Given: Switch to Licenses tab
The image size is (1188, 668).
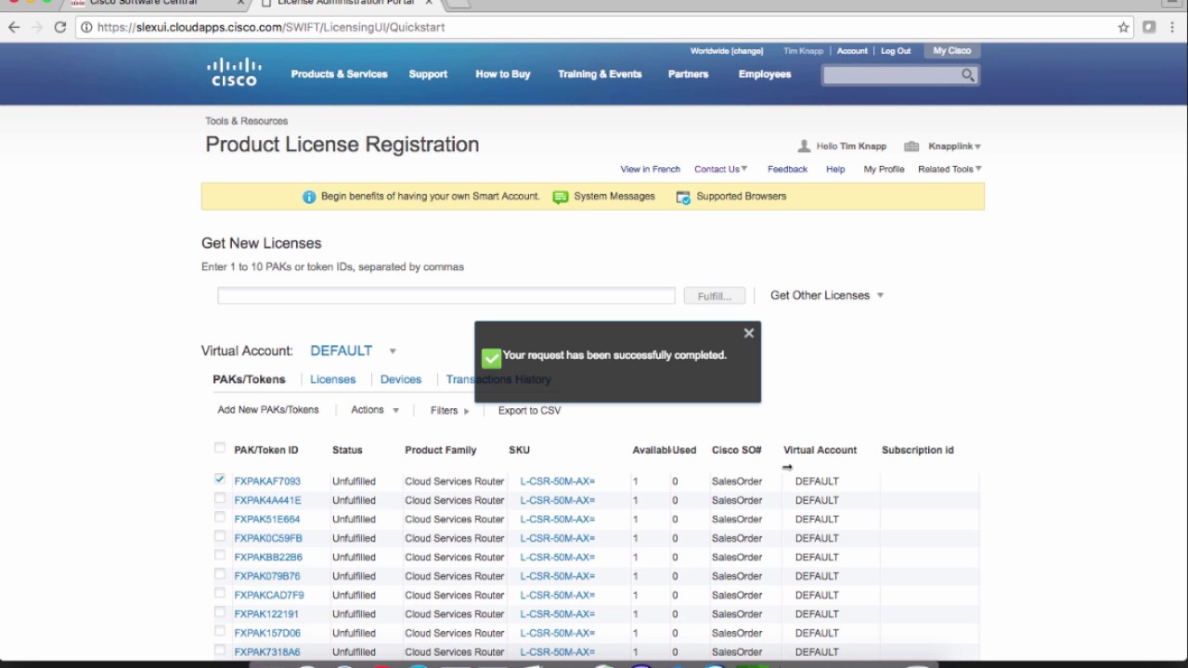Looking at the screenshot, I should coord(332,379).
